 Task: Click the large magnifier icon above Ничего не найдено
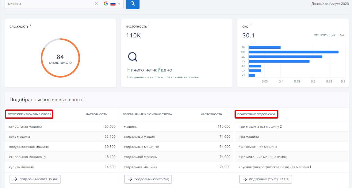133,57
